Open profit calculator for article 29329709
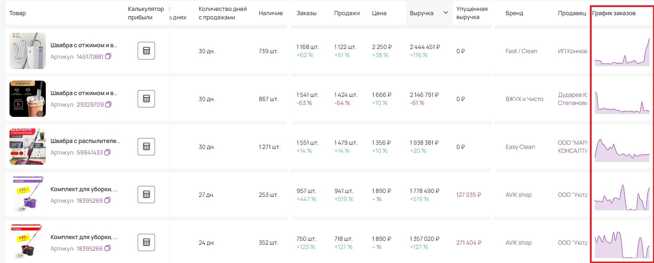This screenshot has height=263, width=654. (146, 99)
